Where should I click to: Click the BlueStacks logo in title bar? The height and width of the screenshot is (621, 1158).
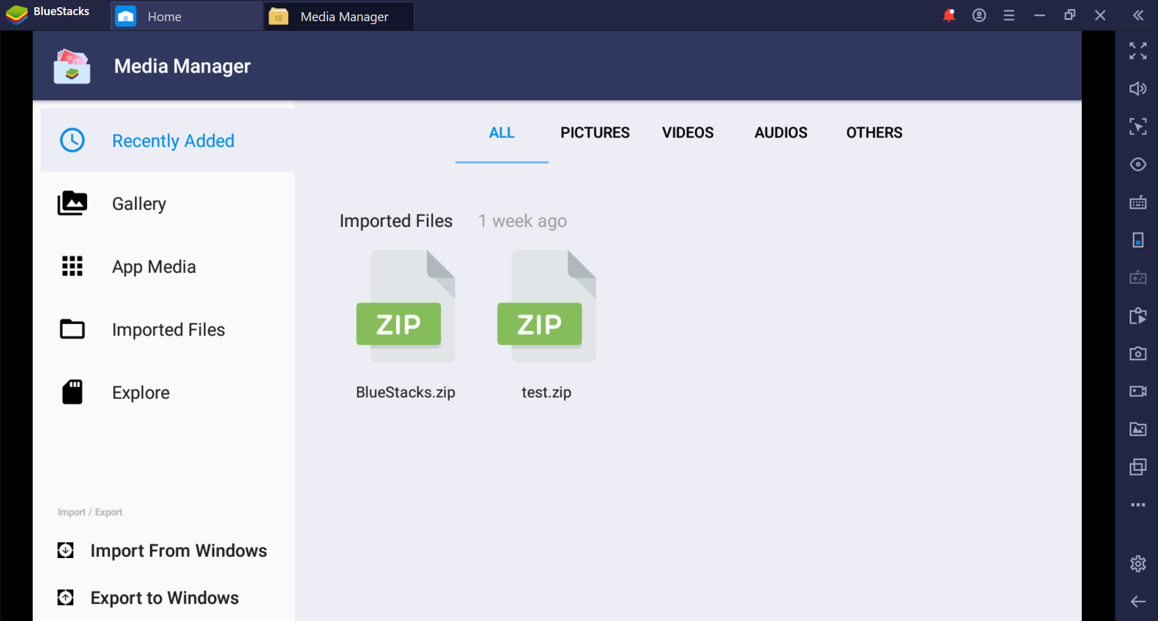[x=17, y=15]
